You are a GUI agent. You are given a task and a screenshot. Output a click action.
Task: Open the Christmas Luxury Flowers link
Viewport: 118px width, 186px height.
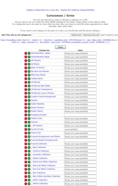click(43, 93)
